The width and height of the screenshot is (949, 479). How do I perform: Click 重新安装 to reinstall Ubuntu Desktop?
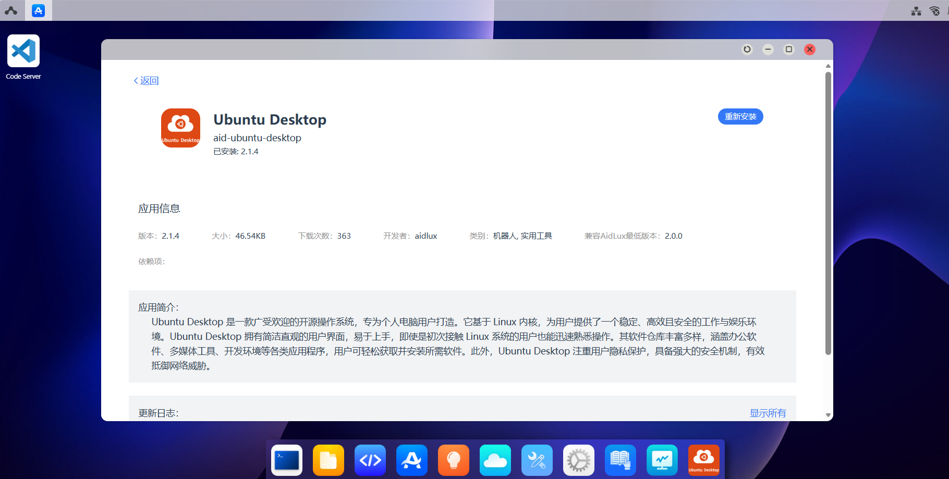coord(740,116)
